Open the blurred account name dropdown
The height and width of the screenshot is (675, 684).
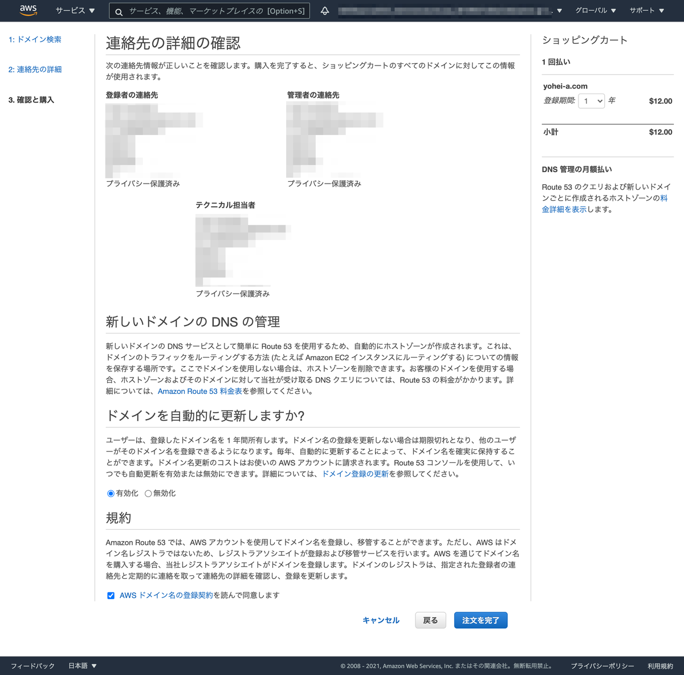[450, 11]
